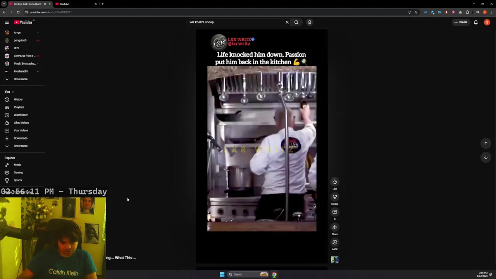
Task: Go to YouTube home via logo
Action: (23, 22)
